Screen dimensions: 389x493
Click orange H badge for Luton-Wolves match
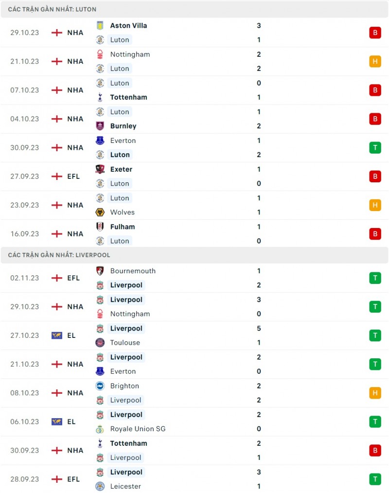point(374,205)
